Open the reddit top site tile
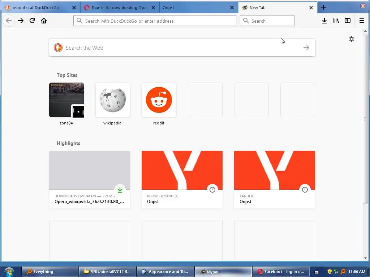 159,100
